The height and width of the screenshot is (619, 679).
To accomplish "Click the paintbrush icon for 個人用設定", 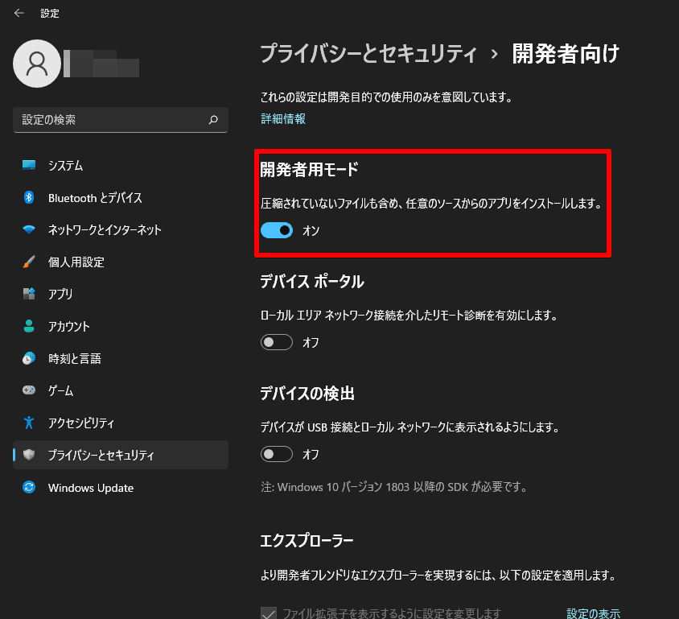I will [x=29, y=262].
